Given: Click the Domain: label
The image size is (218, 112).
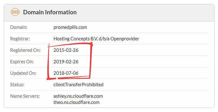Looking at the screenshot, I should point(19,27).
